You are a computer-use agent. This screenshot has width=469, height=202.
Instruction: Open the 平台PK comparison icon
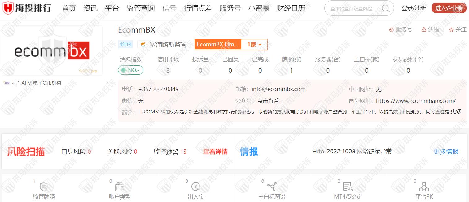(x=424, y=187)
